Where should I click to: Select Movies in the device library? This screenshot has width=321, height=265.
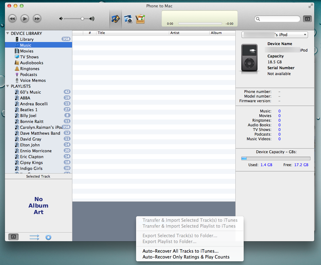pos(27,51)
